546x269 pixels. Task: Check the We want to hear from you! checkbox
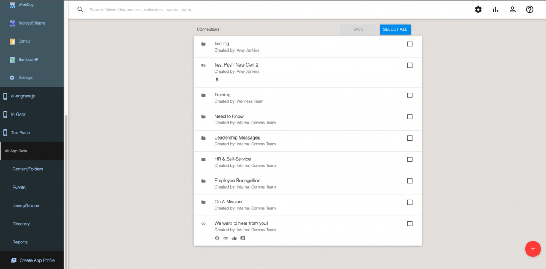click(x=410, y=224)
